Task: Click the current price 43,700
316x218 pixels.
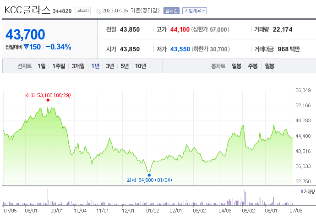Action: 25,34
